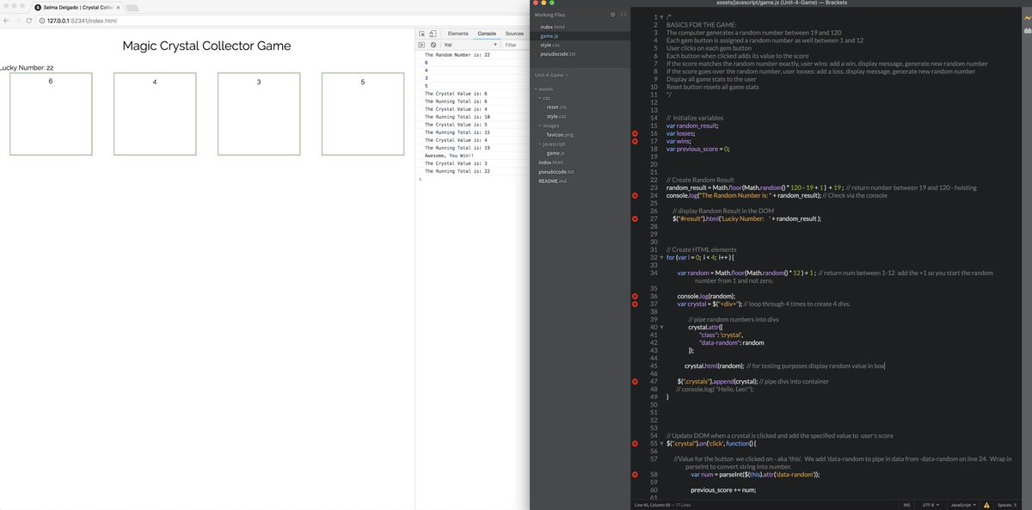The image size is (1032, 510).
Task: Collapse the images folder in file tree
Action: tap(541, 126)
